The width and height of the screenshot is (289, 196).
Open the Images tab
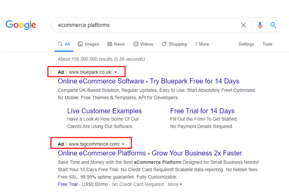(88, 44)
